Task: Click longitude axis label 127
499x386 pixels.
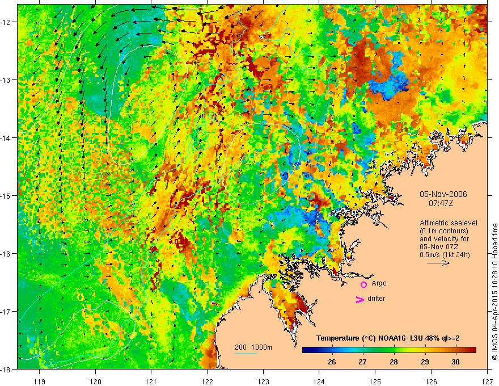Action: point(487,381)
